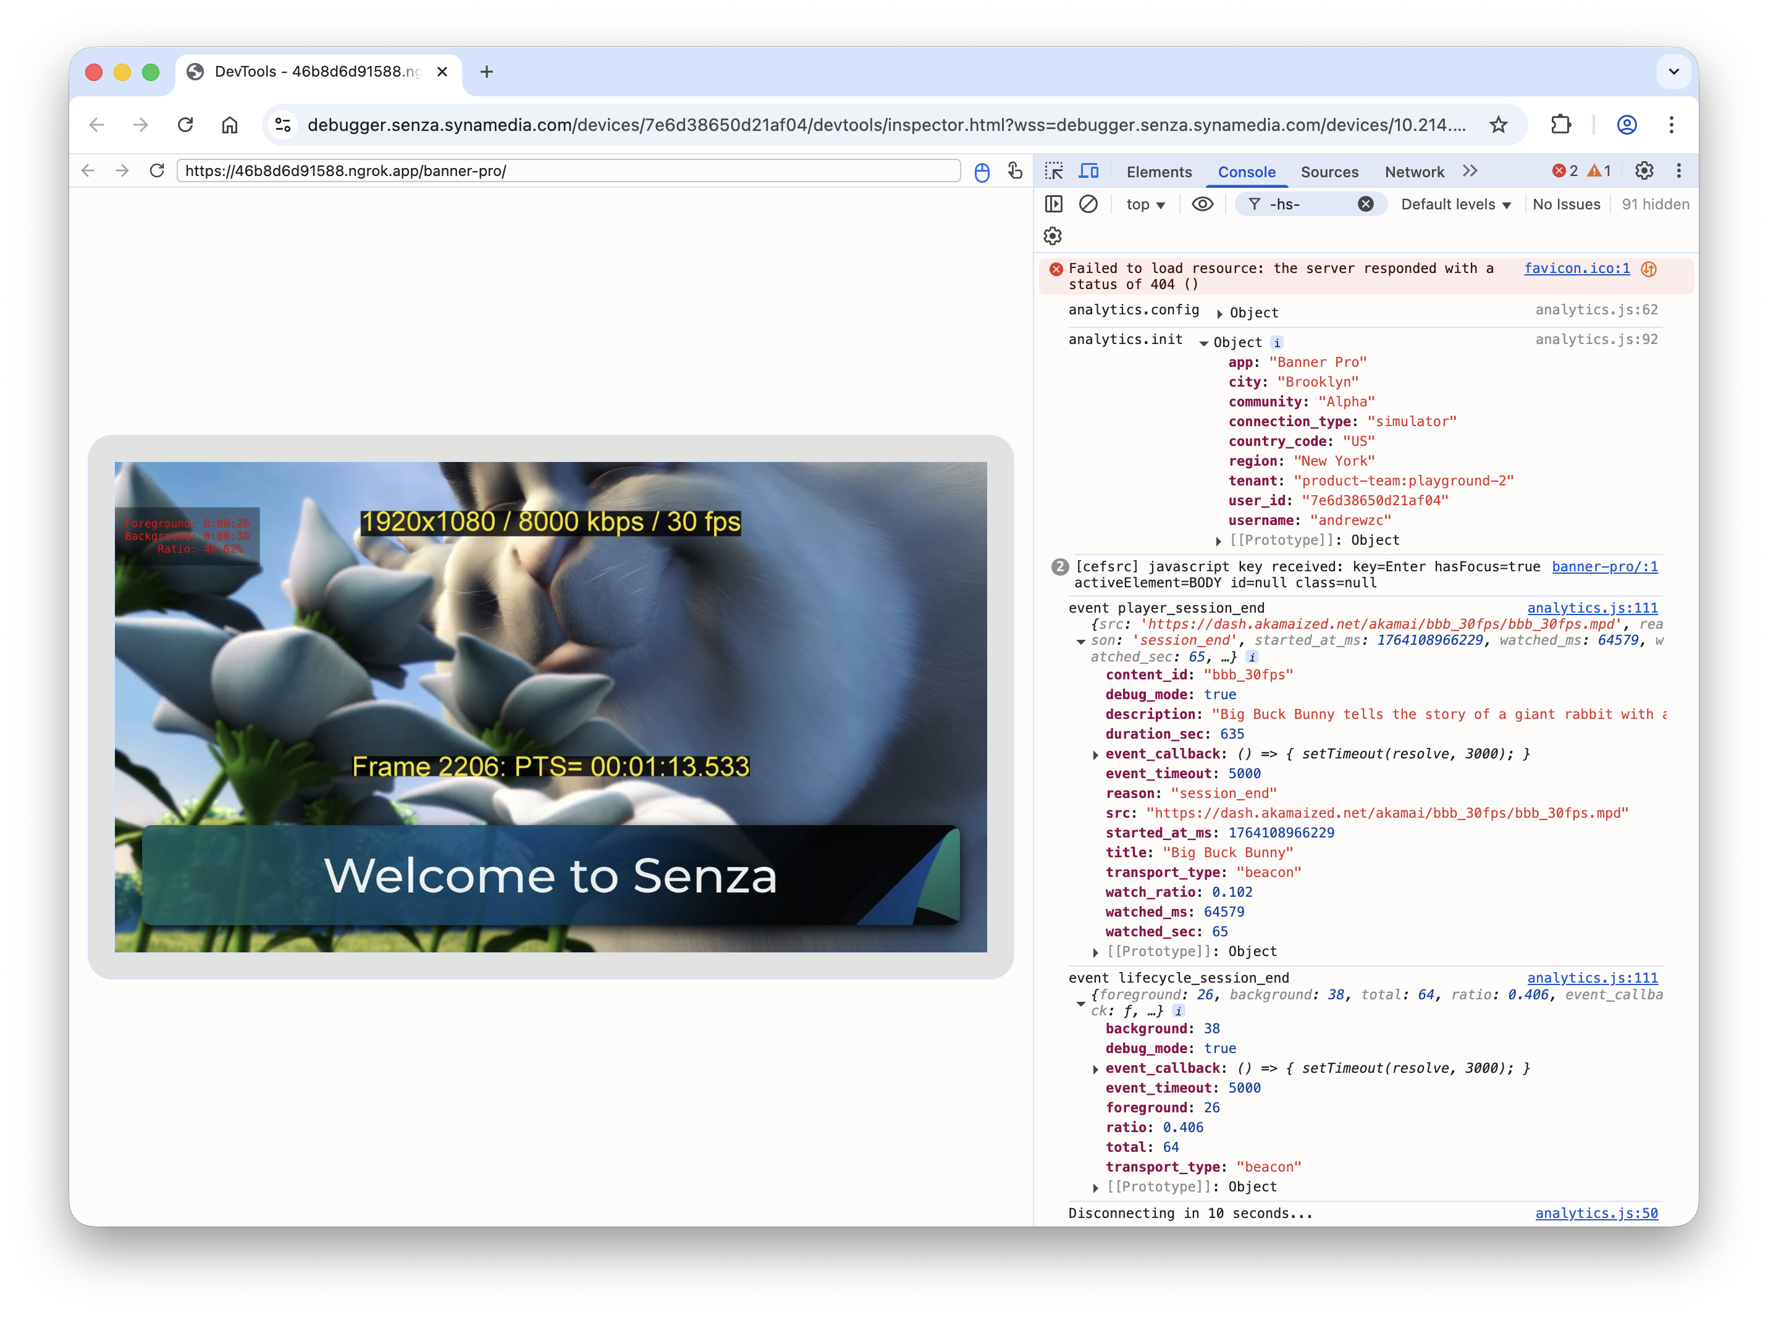The width and height of the screenshot is (1768, 1318).
Task: Collapse the analytics.init Object
Action: [x=1204, y=343]
